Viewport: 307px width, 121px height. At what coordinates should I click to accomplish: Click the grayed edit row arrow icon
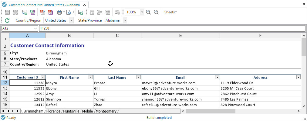tap(100, 12)
